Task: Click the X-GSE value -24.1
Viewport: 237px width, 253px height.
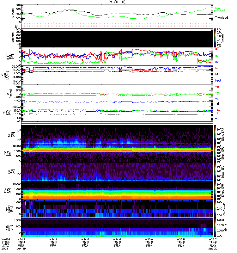Action: pyautogui.click(x=53, y=239)
